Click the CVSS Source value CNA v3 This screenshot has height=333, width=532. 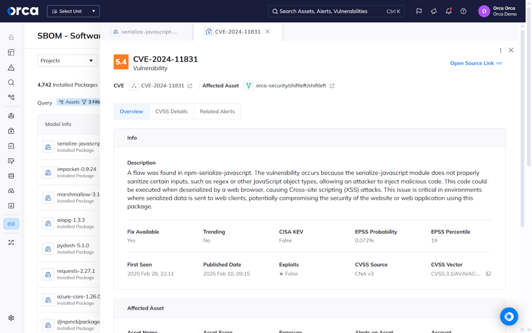(x=364, y=274)
